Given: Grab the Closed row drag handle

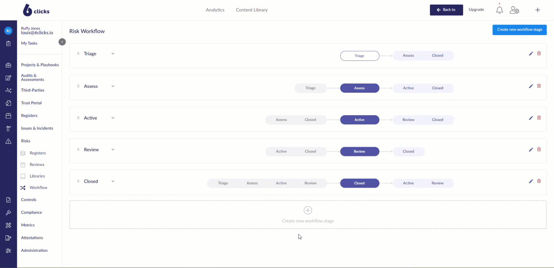Looking at the screenshot, I should pyautogui.click(x=78, y=181).
